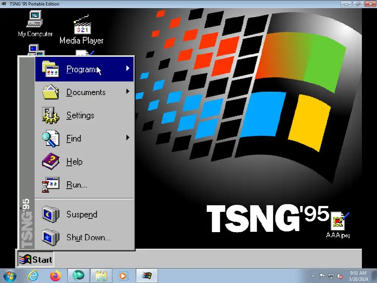Open Internet Explorer from the taskbar
377x283 pixels.
pyautogui.click(x=33, y=276)
